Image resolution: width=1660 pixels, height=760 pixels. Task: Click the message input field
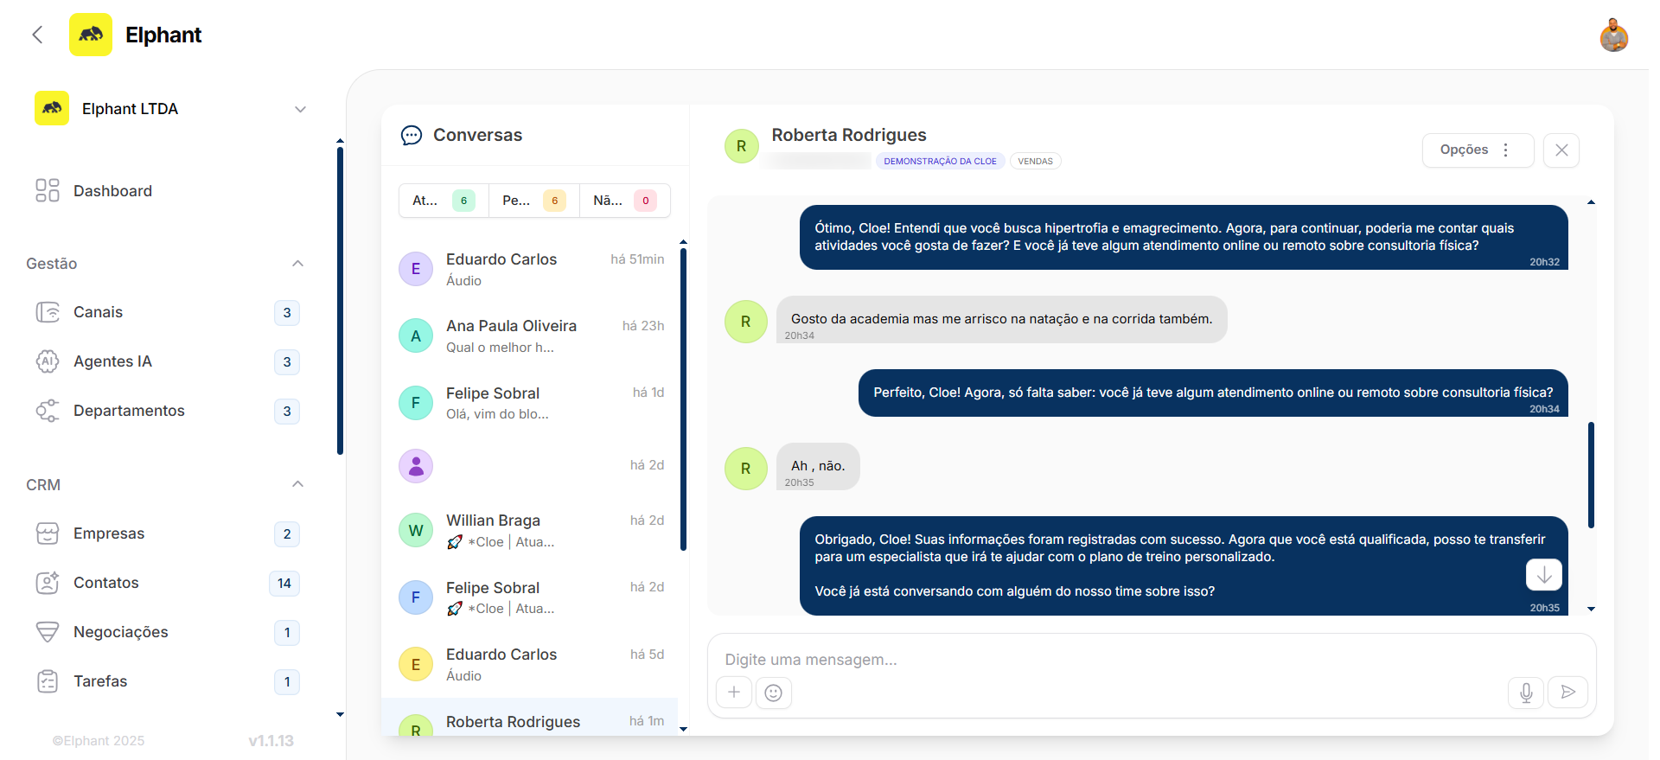(1152, 659)
